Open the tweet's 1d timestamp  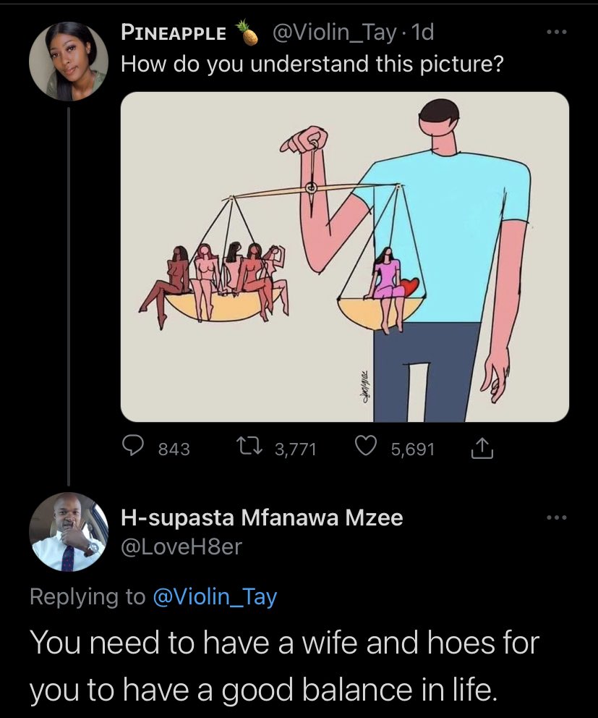point(422,33)
